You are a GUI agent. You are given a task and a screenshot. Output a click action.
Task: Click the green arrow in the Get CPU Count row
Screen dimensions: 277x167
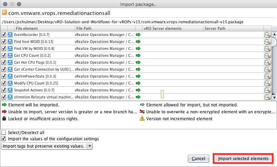tap(138, 55)
